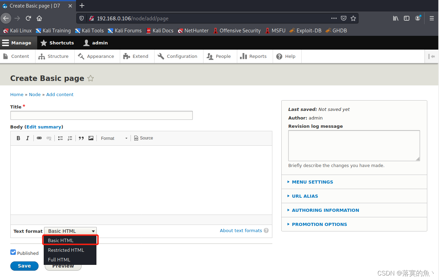This screenshot has width=439, height=280.
Task: Open the About text formats link
Action: [241, 231]
